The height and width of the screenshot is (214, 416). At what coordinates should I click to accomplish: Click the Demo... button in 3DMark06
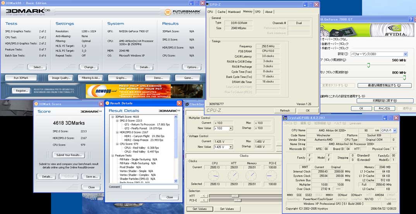pyautogui.click(x=158, y=78)
